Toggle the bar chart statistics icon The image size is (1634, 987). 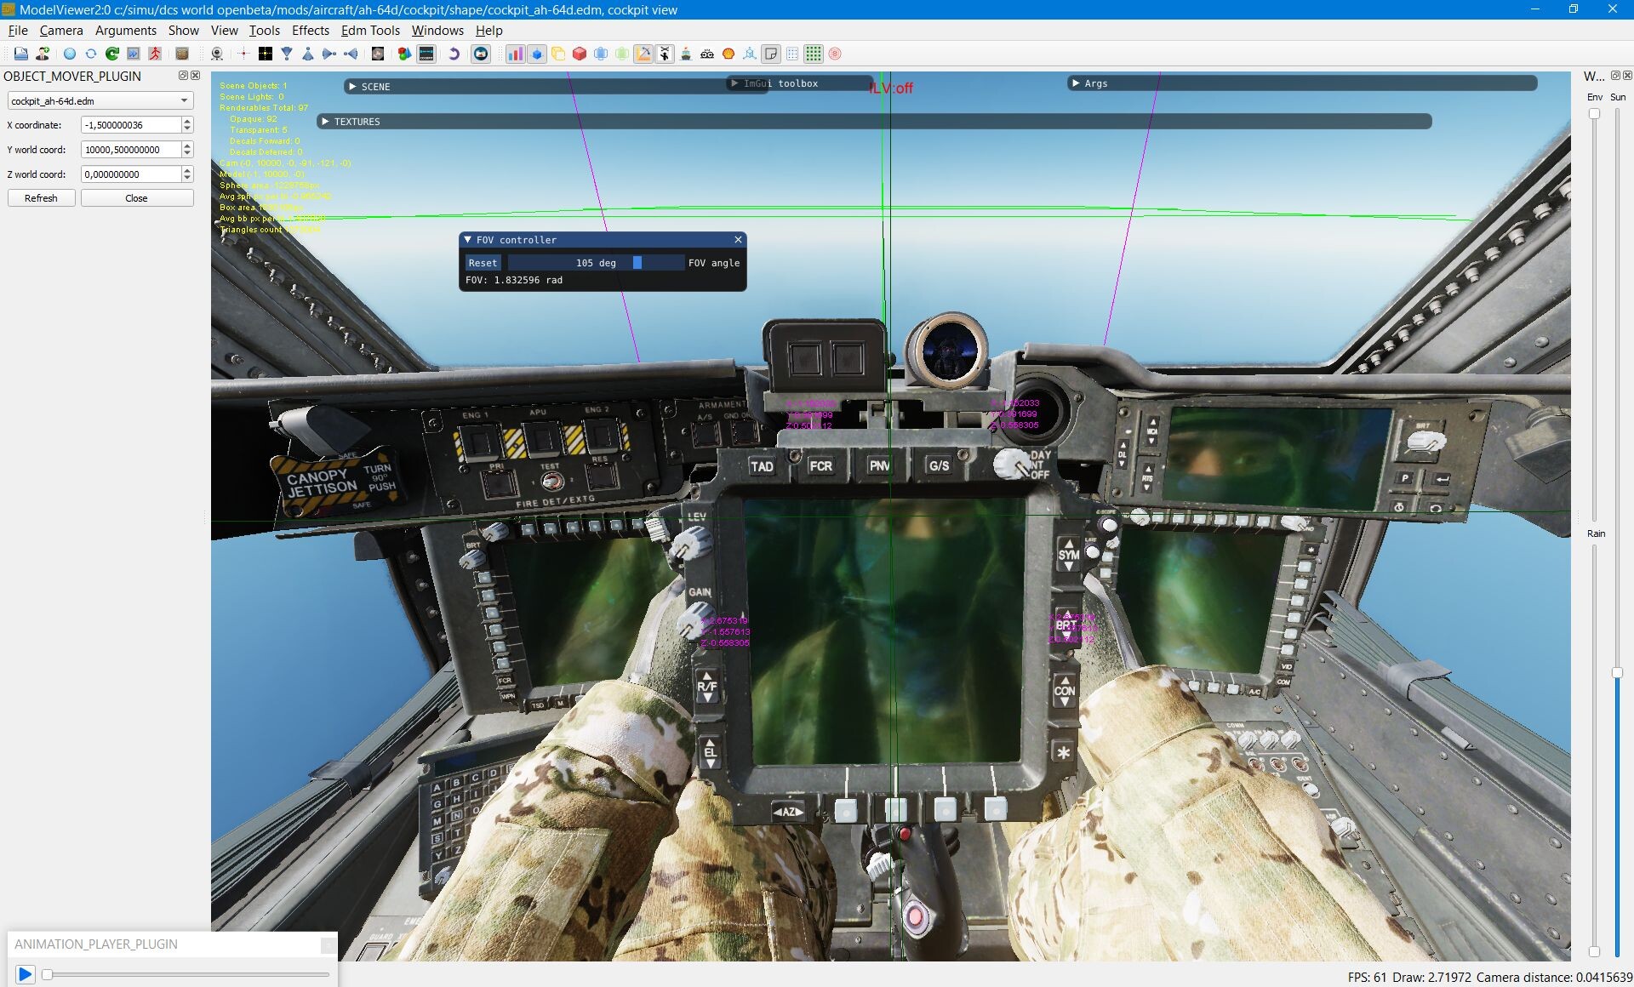point(516,54)
